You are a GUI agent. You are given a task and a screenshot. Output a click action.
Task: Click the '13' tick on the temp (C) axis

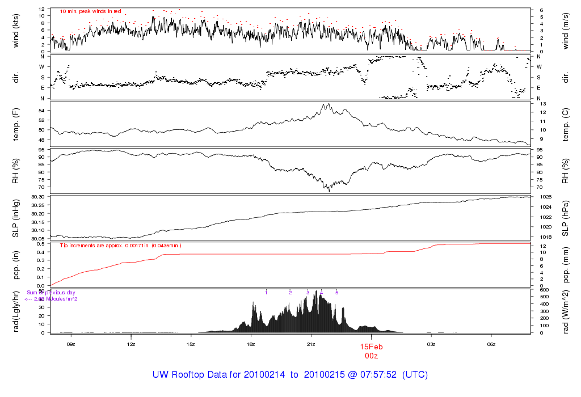pos(543,104)
